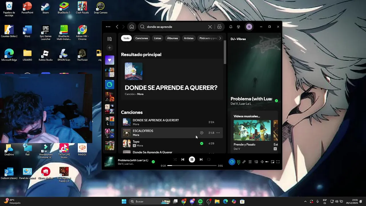
Task: Open File Explorer from the taskbar
Action: pyautogui.click(x=217, y=201)
